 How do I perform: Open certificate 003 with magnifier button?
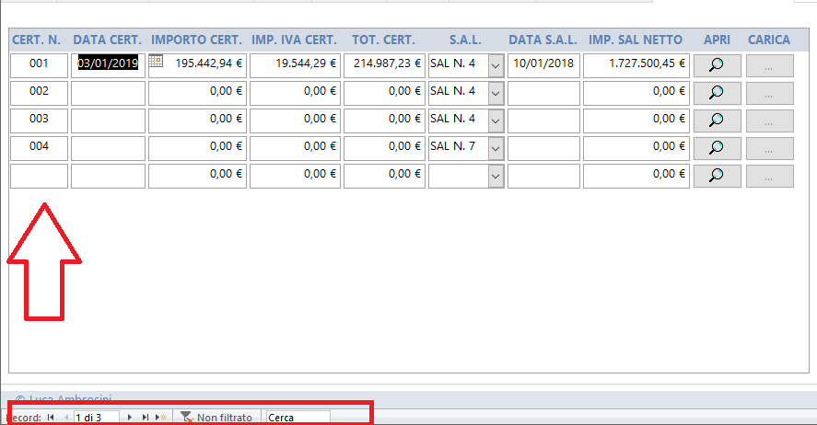pyautogui.click(x=717, y=121)
